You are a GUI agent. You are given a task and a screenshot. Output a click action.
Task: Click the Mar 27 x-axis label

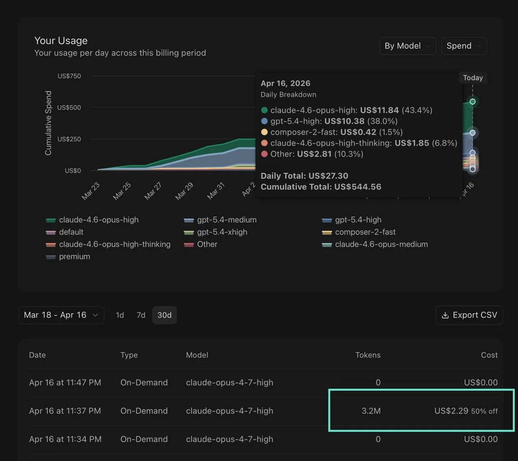[153, 191]
